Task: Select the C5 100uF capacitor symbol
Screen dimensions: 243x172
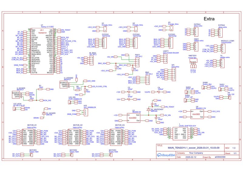Action: tap(152, 104)
